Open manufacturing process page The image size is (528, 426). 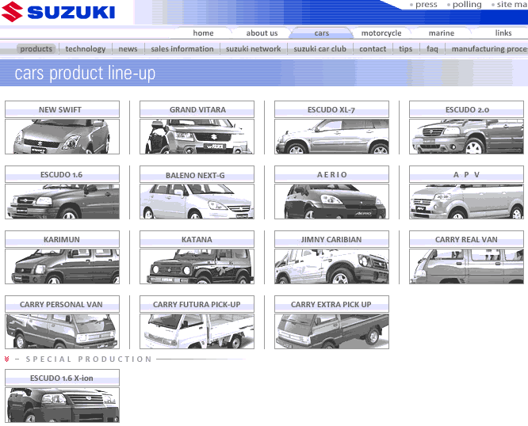click(x=490, y=49)
